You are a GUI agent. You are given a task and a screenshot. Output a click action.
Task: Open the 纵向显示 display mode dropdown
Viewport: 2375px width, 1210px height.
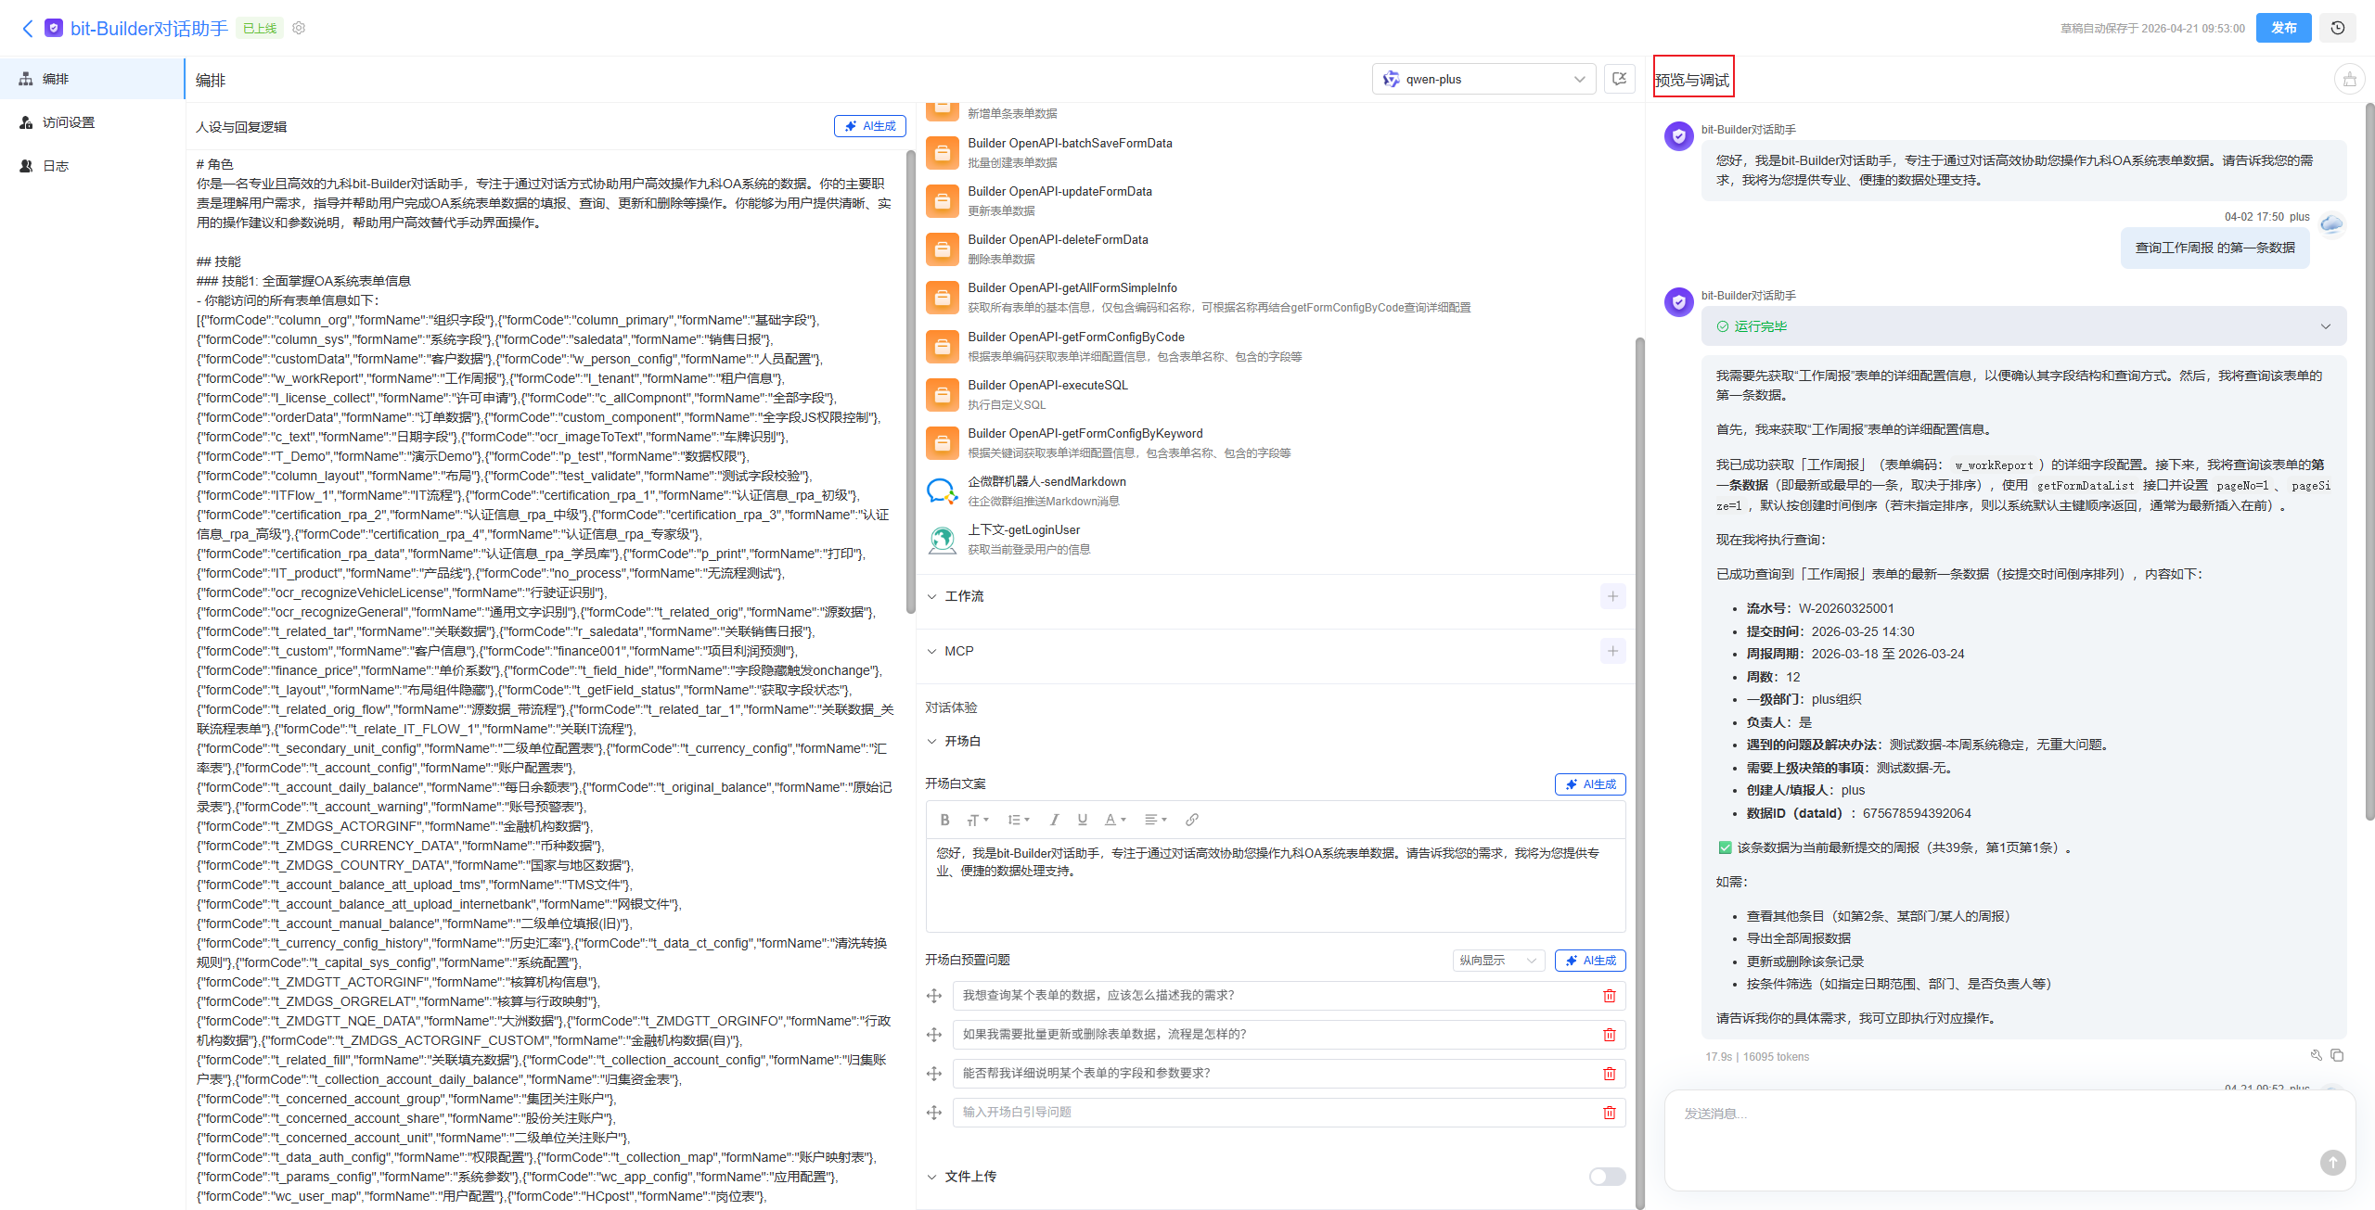(1499, 961)
